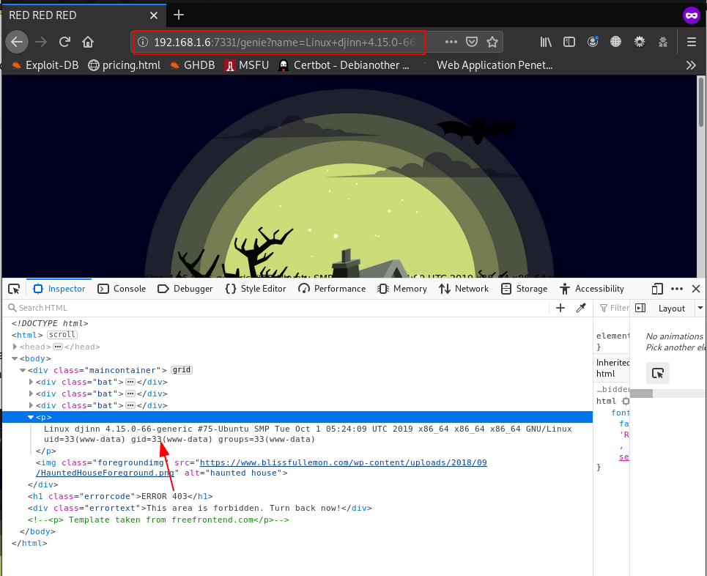The image size is (707, 576).
Task: Bookmark this page with the star icon
Action: 492,42
